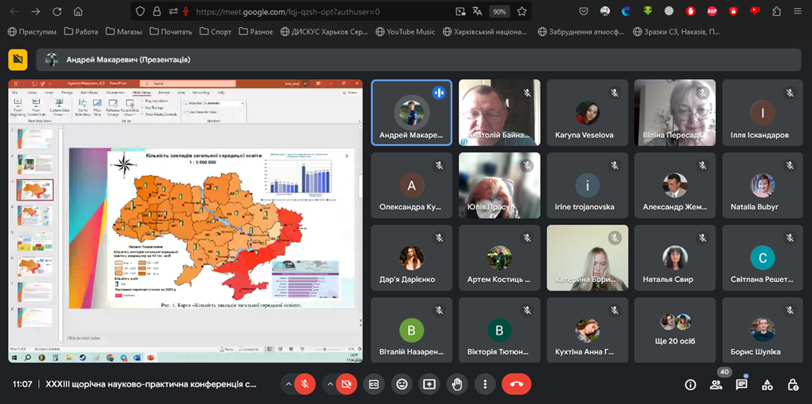Open the Спорт bookmarks folder
Image resolution: width=812 pixels, height=404 pixels.
[216, 32]
